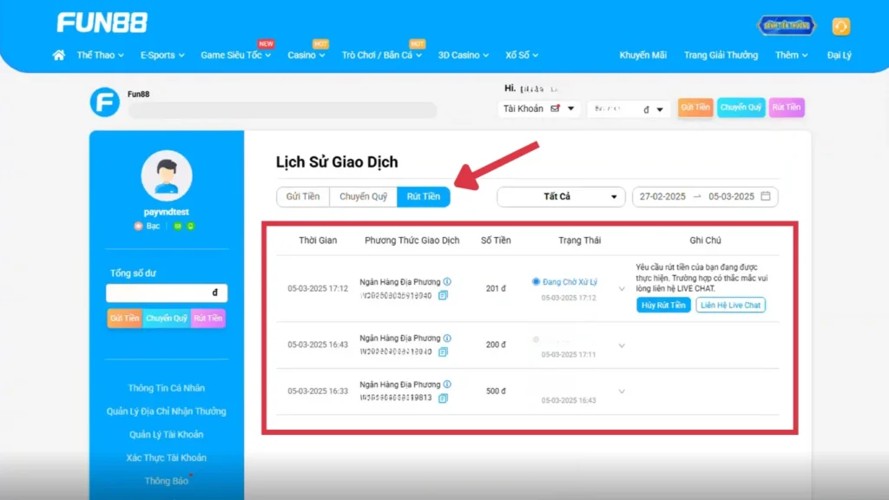This screenshot has height=500, width=889.
Task: Open the Casino menu
Action: pyautogui.click(x=302, y=55)
